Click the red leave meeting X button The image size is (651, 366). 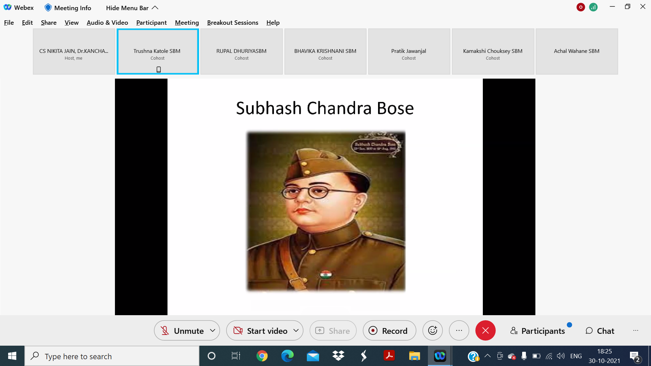coord(486,330)
